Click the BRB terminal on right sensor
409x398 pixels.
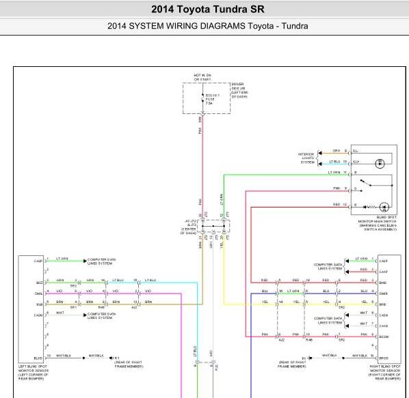click(x=382, y=304)
